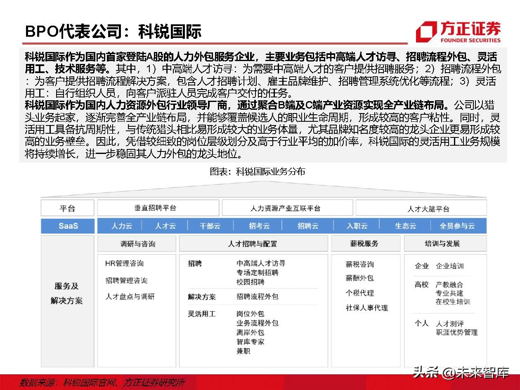Click the Founder Securities logo
The width and height of the screenshot is (520, 390).
point(458,31)
